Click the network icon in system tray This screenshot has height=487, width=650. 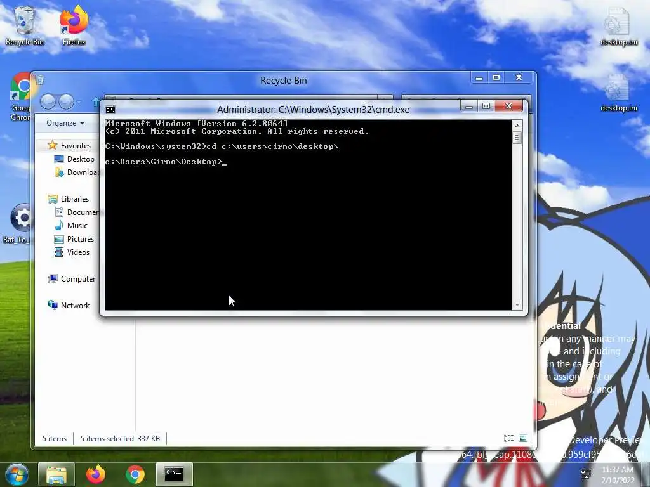[x=587, y=474]
